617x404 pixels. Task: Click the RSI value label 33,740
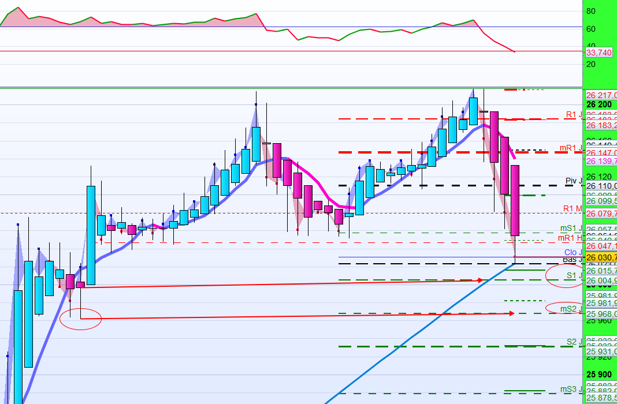599,53
